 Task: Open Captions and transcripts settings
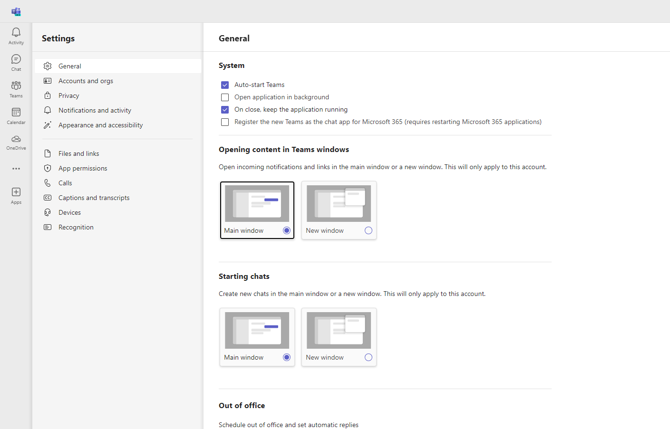(x=118, y=198)
